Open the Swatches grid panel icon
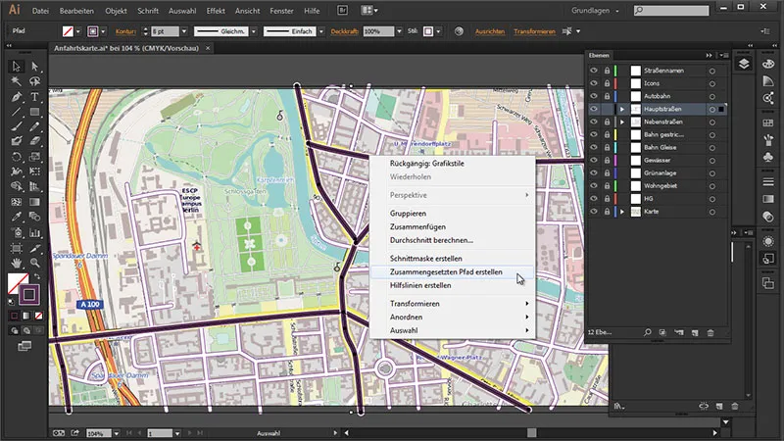784x441 pixels. point(768,122)
